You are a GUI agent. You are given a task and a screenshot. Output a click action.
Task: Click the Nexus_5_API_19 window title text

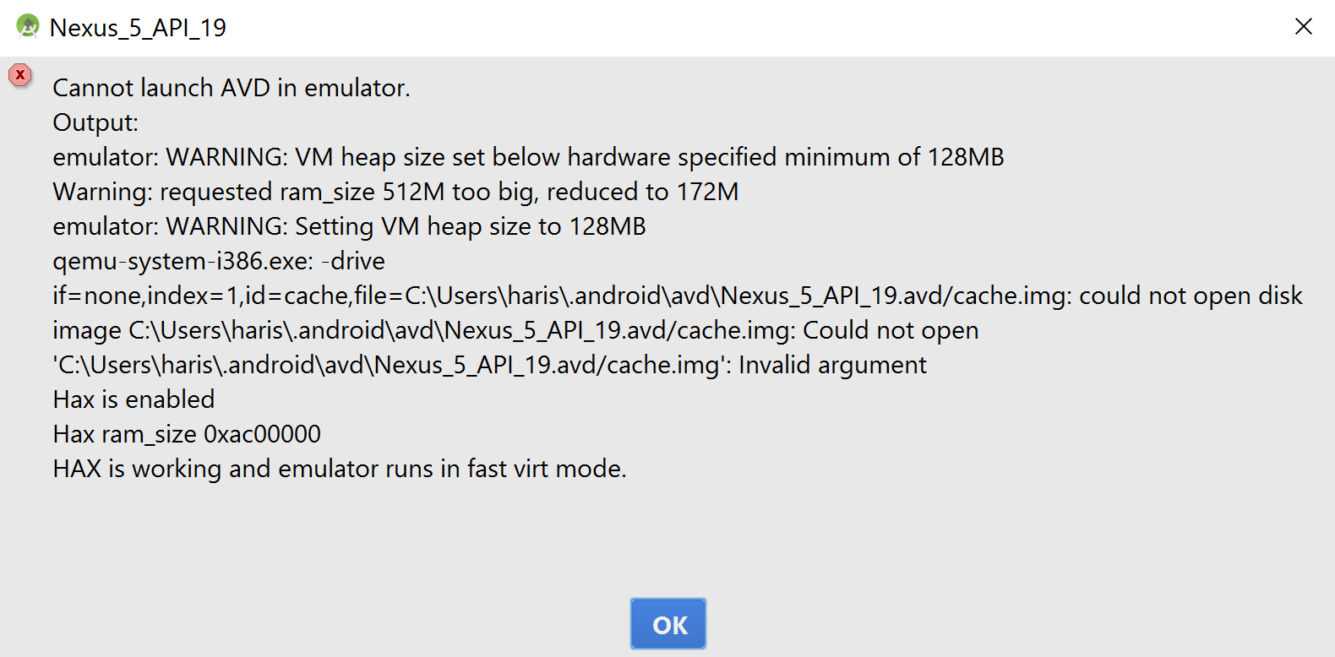click(138, 28)
